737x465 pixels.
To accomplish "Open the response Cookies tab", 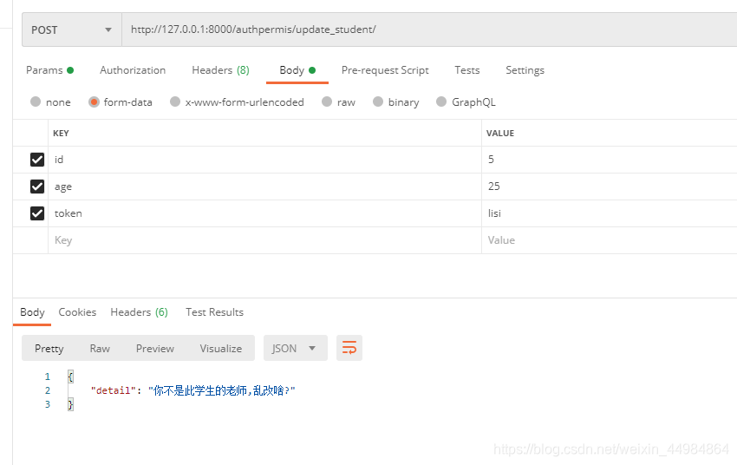I will click(77, 312).
